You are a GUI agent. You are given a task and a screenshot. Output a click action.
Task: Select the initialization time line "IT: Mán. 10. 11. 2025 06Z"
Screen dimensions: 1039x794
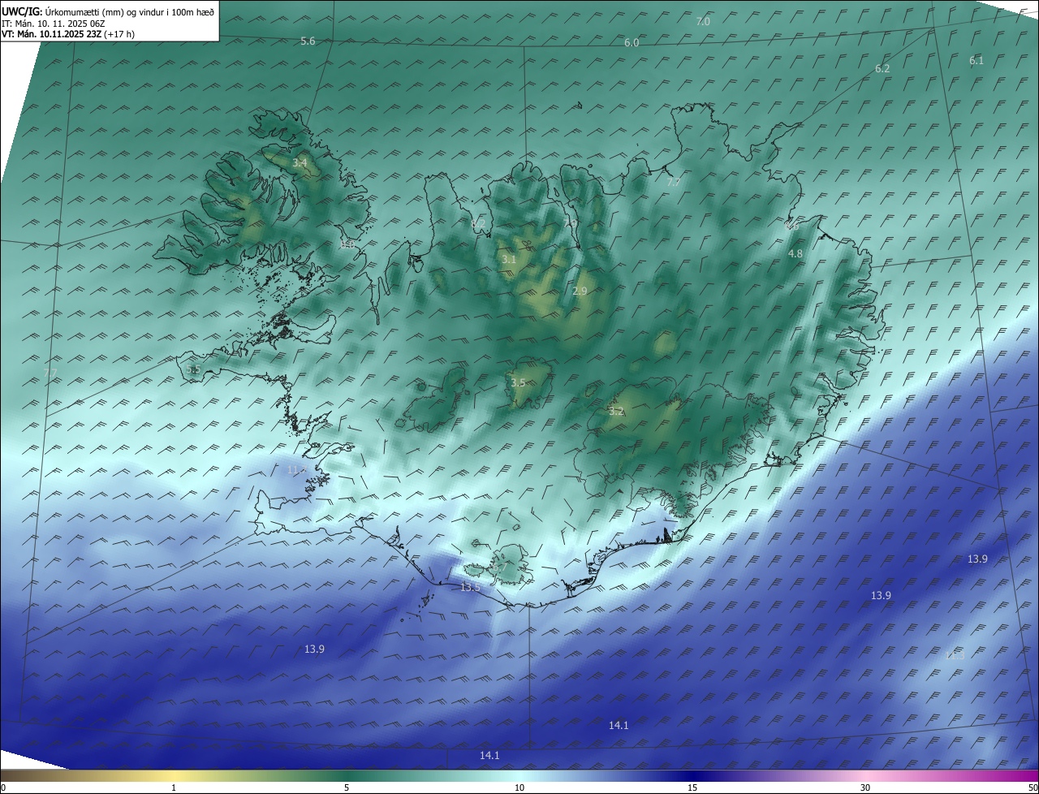tap(54, 24)
